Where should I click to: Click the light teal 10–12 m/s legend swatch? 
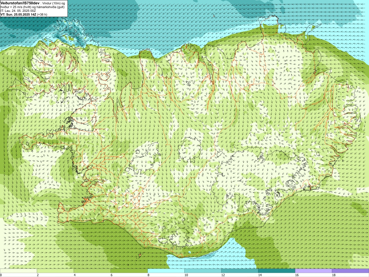203,271
